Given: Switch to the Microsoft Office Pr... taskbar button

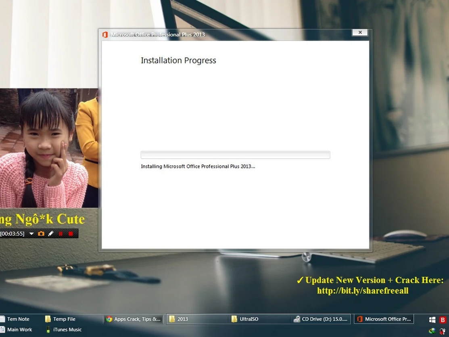Looking at the screenshot, I should tap(384, 319).
